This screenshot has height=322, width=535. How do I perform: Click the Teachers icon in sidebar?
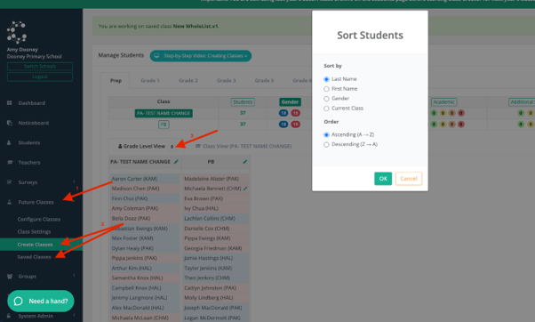coord(10,163)
